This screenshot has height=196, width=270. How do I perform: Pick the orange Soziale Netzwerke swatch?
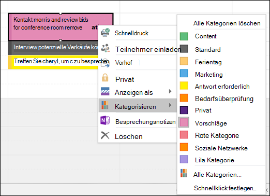coord(184,147)
